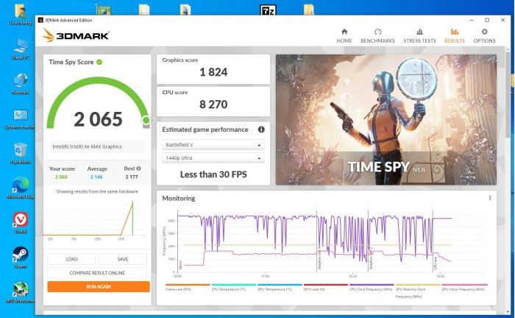The image size is (515, 318).
Task: Open the Benchmarks gauge icon
Action: [377, 32]
